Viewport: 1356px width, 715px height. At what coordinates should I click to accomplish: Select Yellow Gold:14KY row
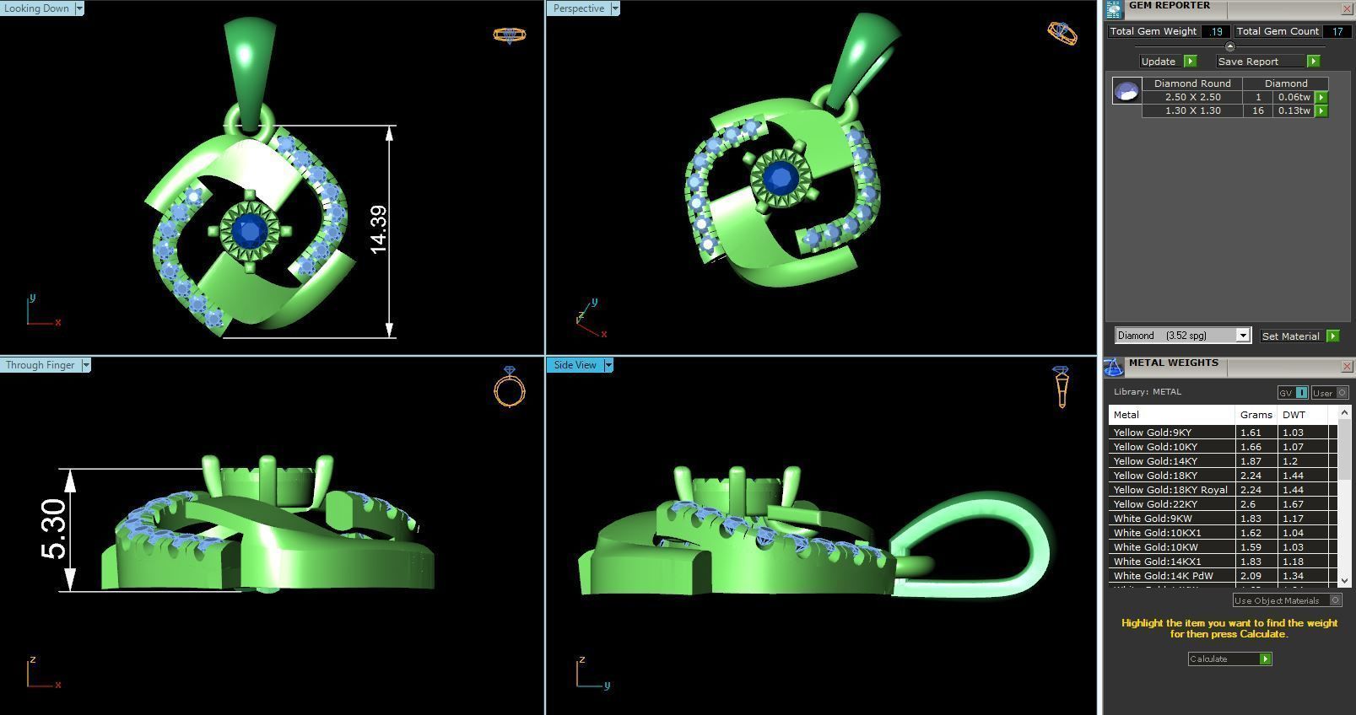point(1223,461)
